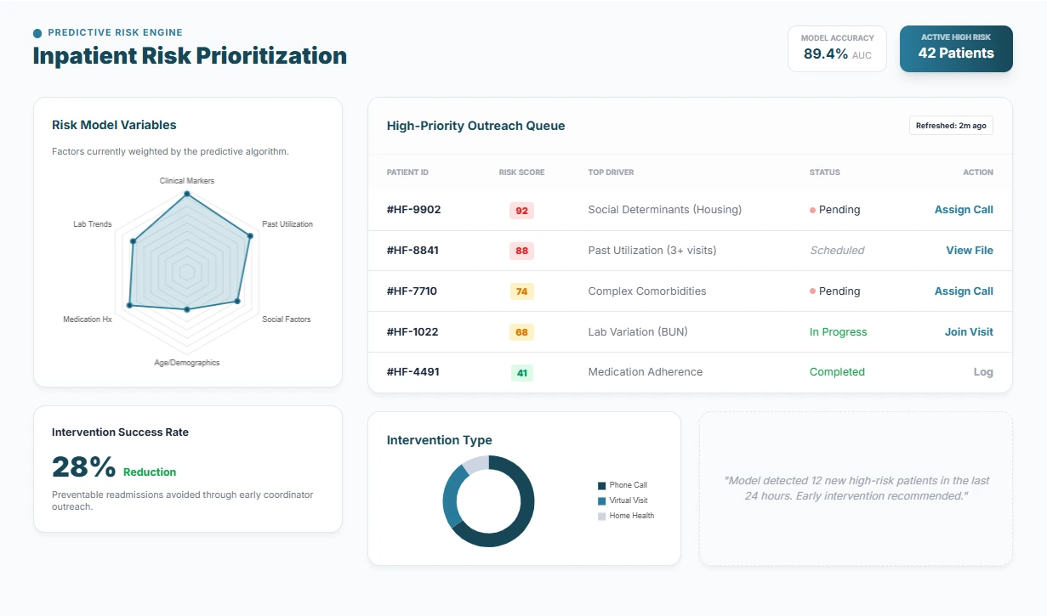Click the Risk Score column header
This screenshot has width=1047, height=616.
[521, 172]
